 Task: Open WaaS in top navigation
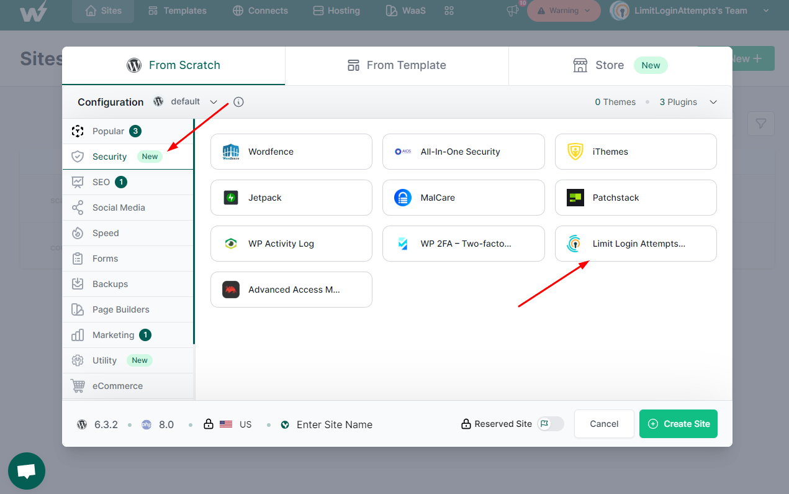pos(405,11)
